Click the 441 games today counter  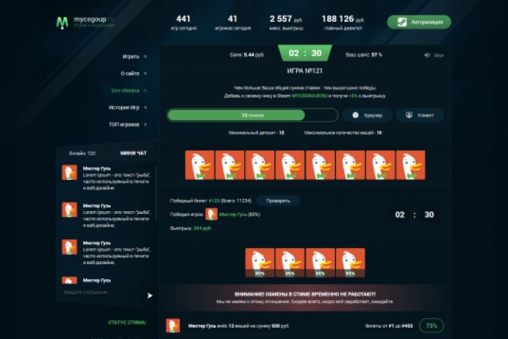183,22
